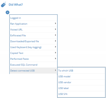
Task: Click the Detect connected USB chevron
Action: point(55,70)
